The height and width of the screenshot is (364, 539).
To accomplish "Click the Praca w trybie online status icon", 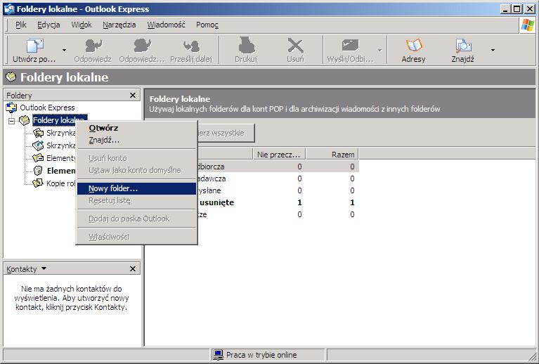I will pyautogui.click(x=218, y=355).
